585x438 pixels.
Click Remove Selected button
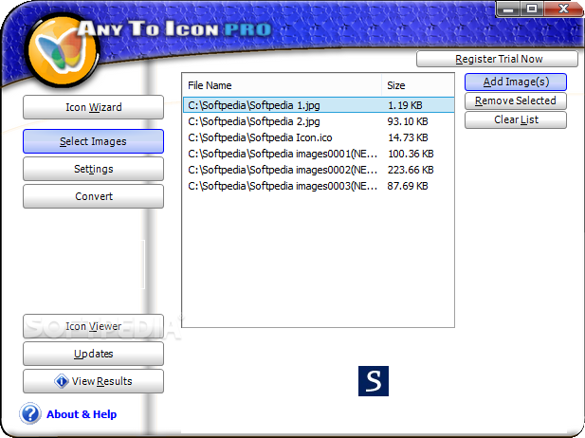516,101
